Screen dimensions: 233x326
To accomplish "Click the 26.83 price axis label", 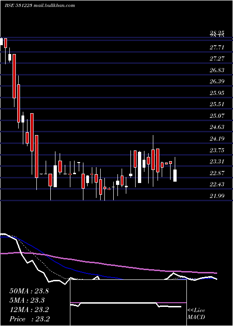I will 217,70.
